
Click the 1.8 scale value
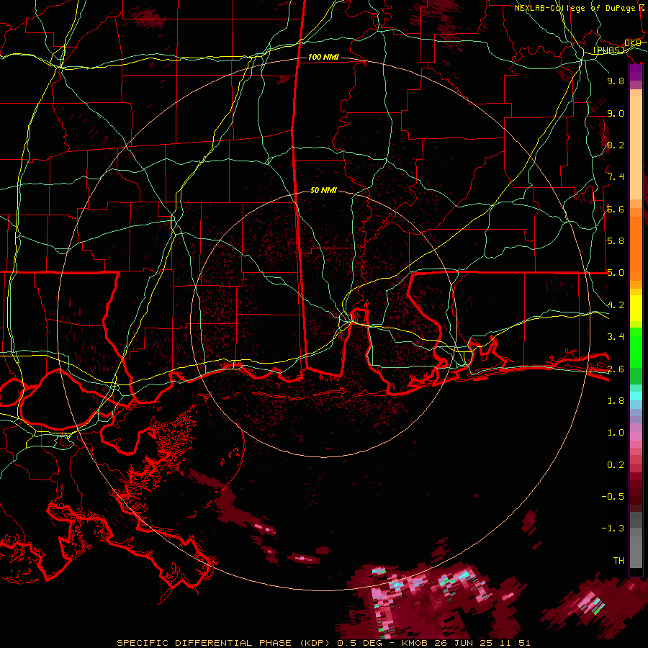(x=616, y=401)
